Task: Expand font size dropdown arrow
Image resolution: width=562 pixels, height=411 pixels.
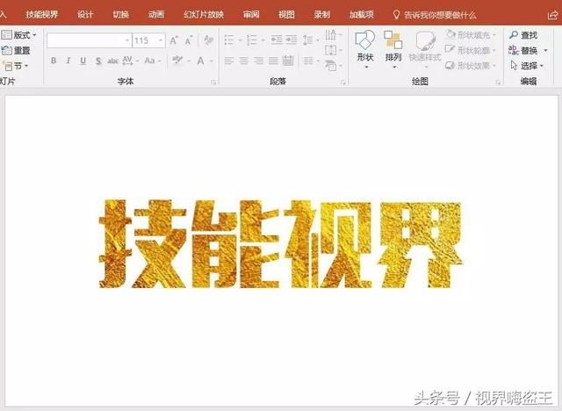Action: pyautogui.click(x=161, y=40)
